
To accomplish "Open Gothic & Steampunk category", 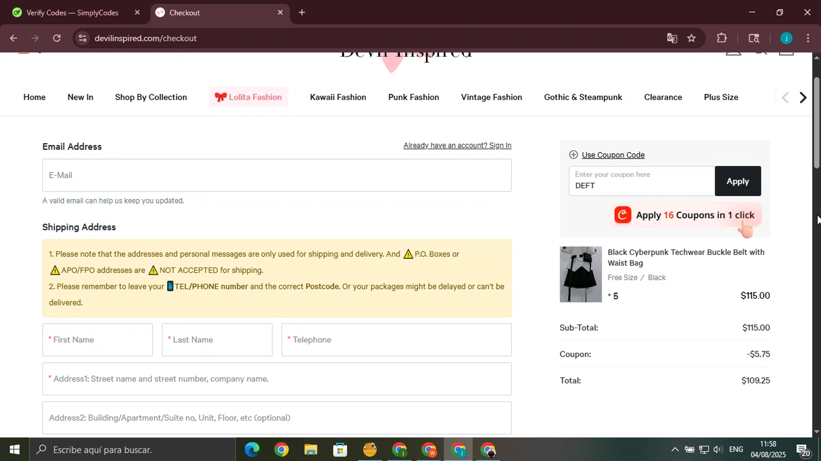I will pyautogui.click(x=583, y=97).
